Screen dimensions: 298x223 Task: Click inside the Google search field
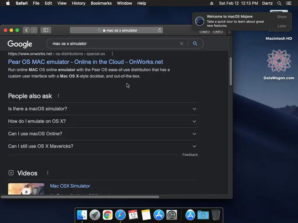pyautogui.click(x=114, y=44)
